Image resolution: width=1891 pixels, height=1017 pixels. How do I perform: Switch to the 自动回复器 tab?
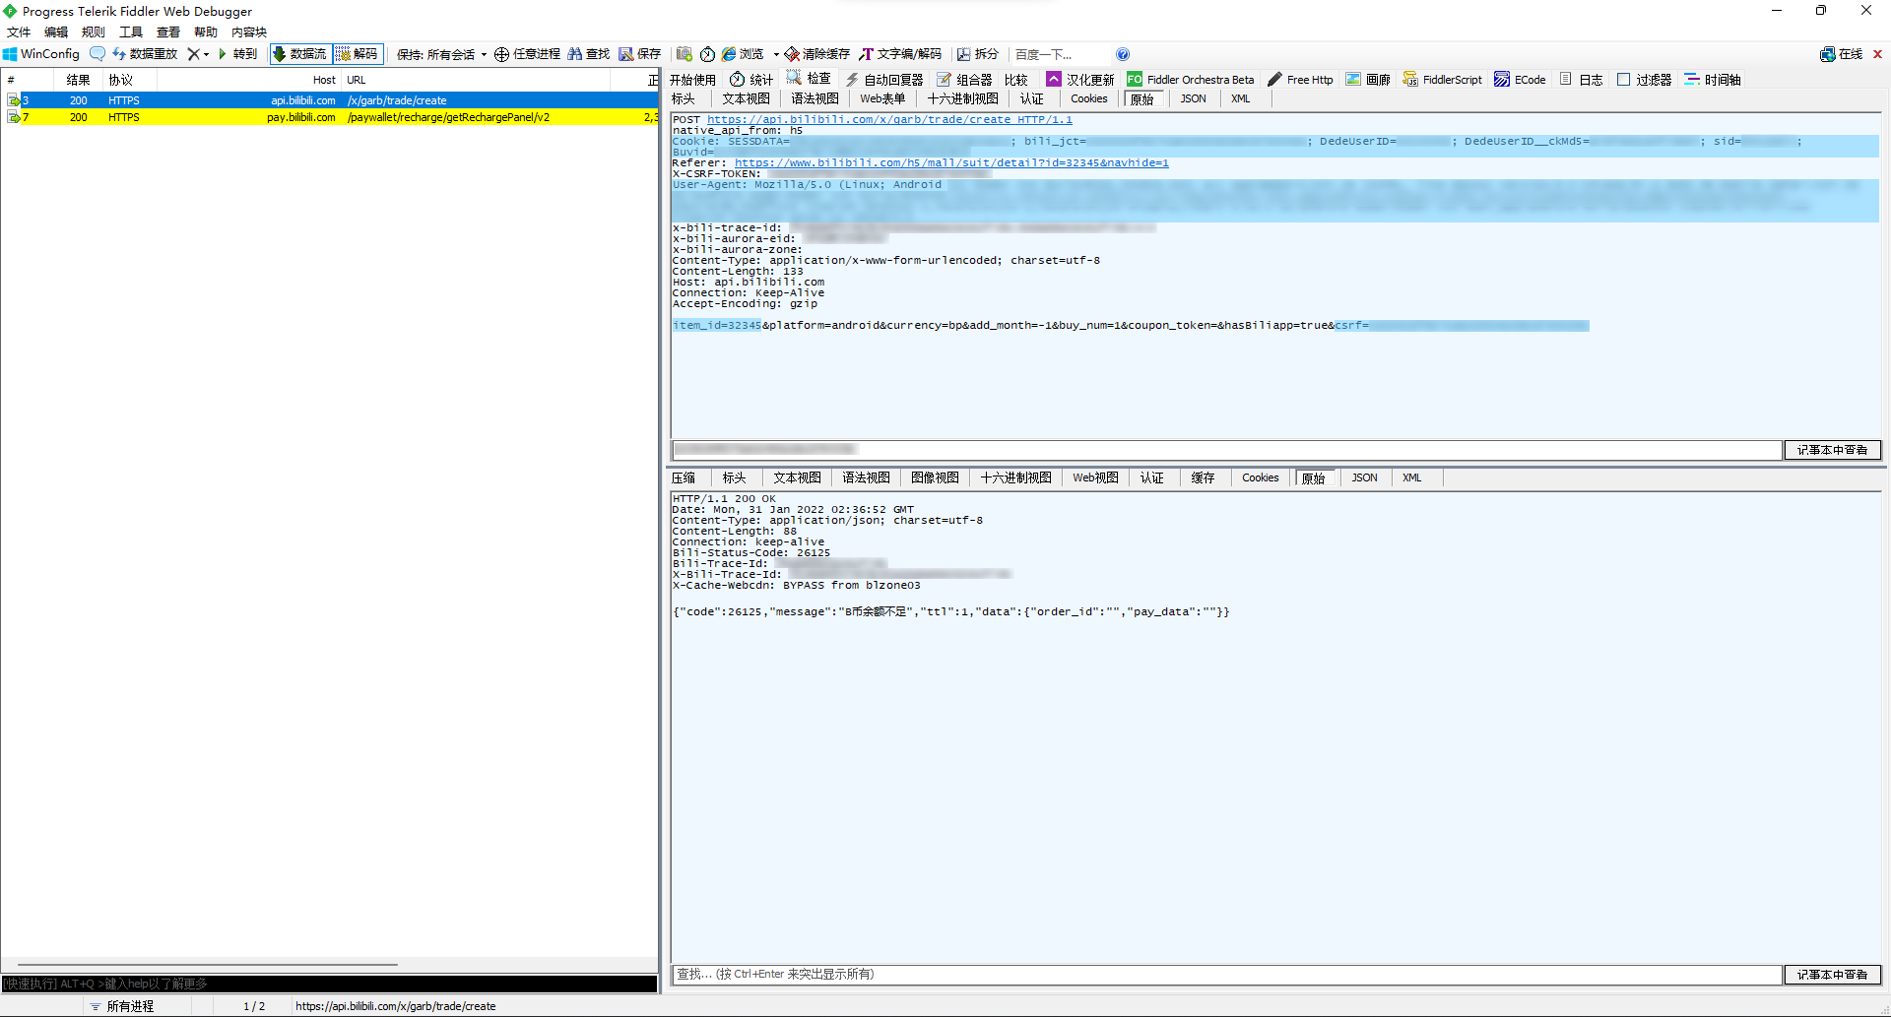pyautogui.click(x=884, y=80)
